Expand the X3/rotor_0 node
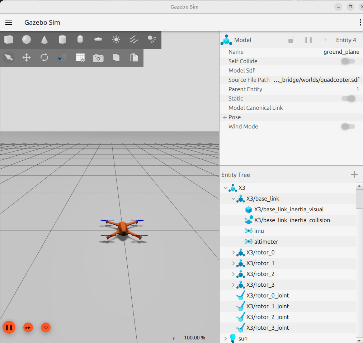The width and height of the screenshot is (363, 343). (x=234, y=253)
